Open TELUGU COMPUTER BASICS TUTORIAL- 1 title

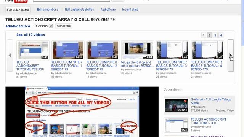(x=67, y=66)
